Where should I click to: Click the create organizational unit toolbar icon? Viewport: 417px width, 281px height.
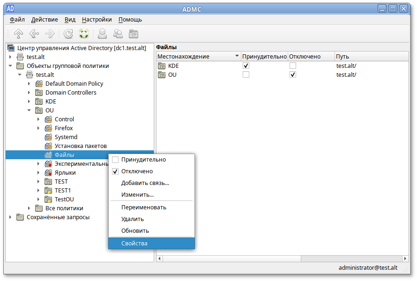pos(134,34)
